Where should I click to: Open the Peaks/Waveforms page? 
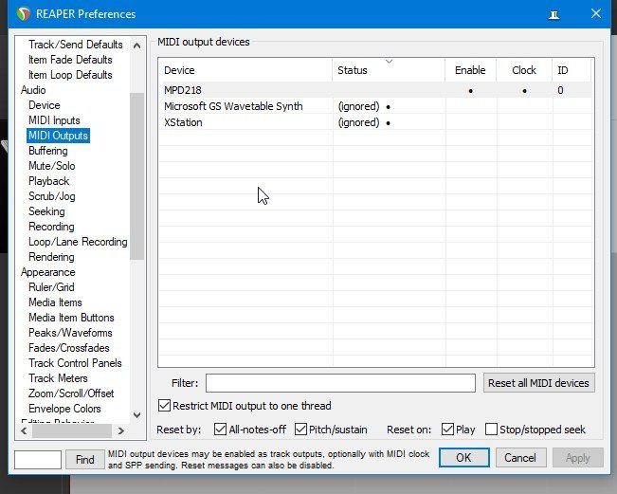coord(70,333)
